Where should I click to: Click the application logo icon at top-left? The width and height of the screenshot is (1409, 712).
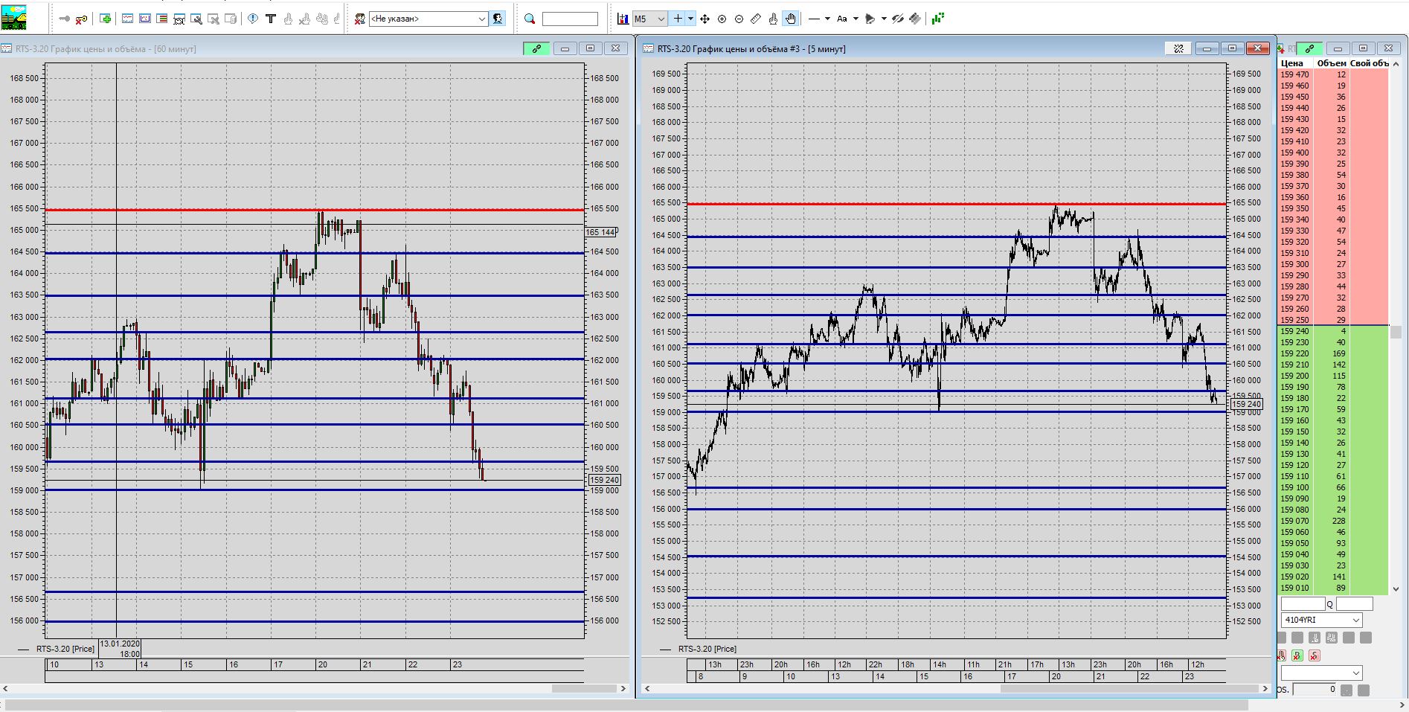pyautogui.click(x=14, y=17)
